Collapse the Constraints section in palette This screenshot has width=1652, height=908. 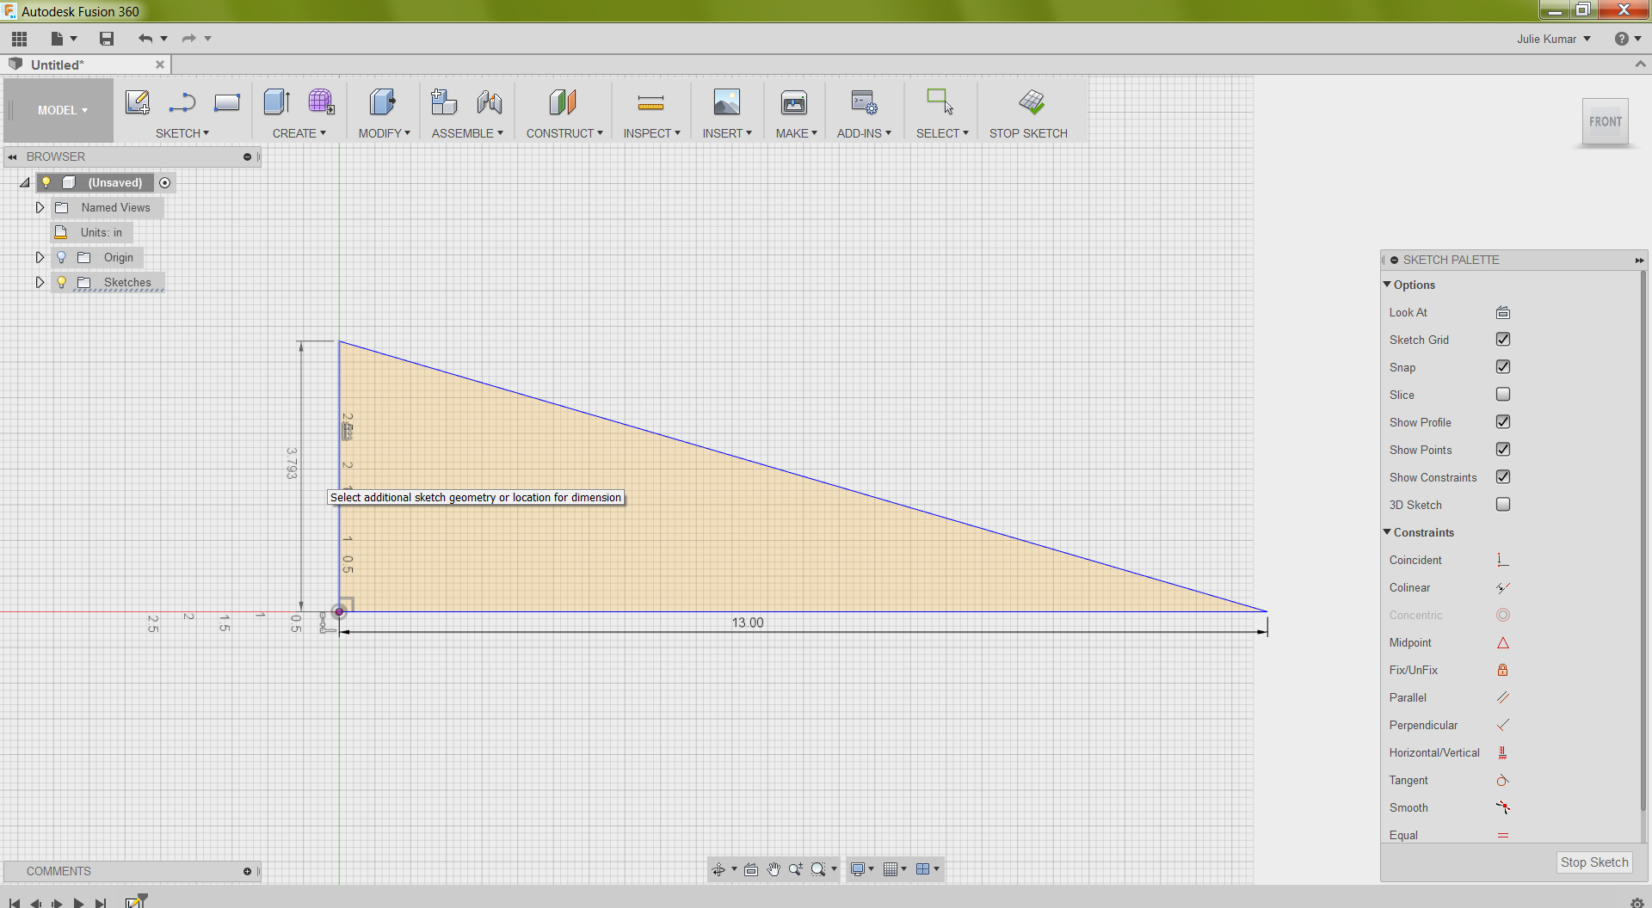coord(1387,532)
